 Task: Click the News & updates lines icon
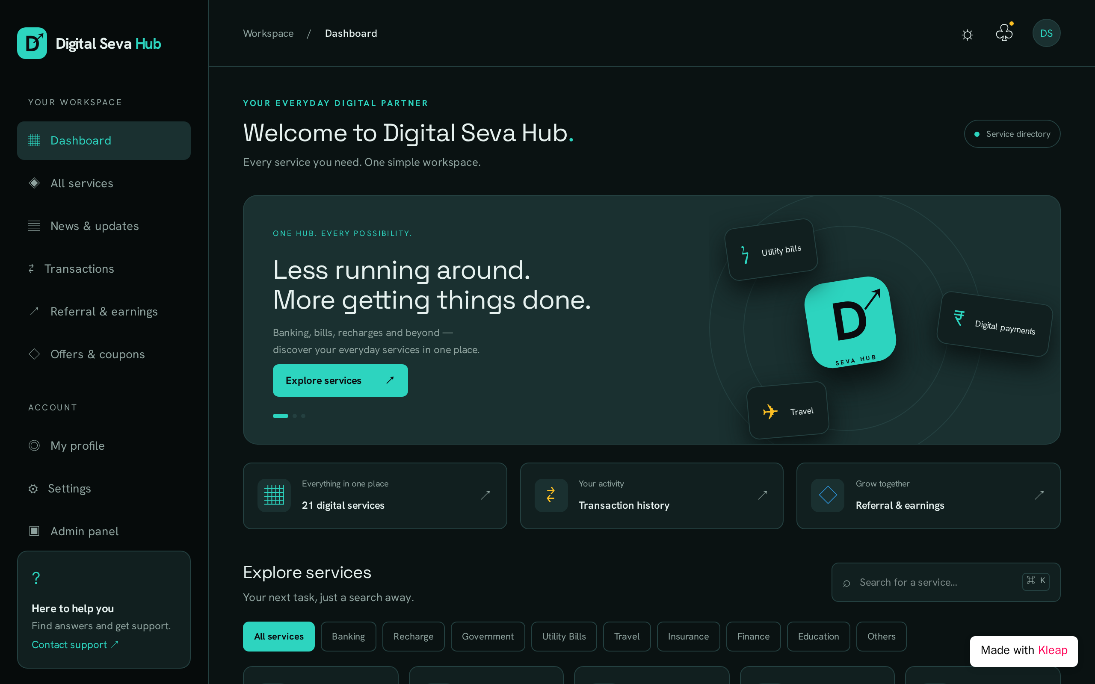pos(34,226)
